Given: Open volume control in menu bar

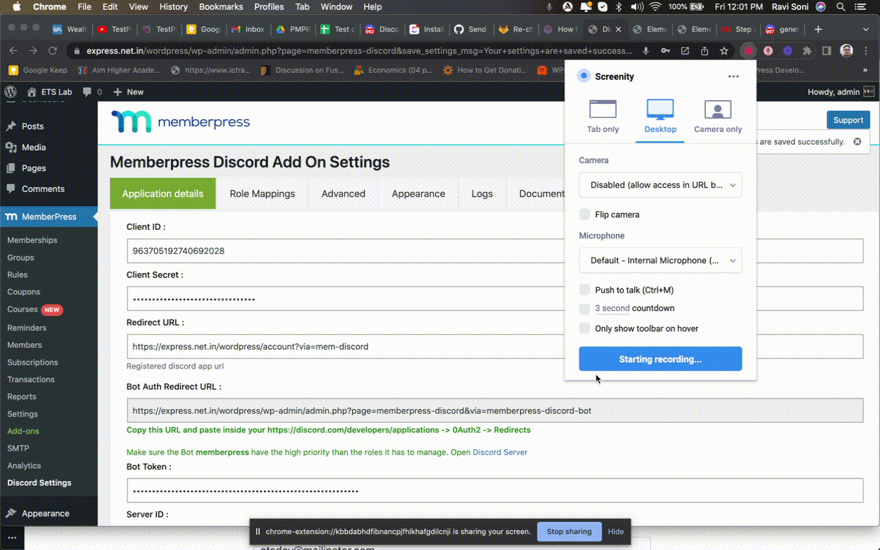Looking at the screenshot, I should 637,7.
